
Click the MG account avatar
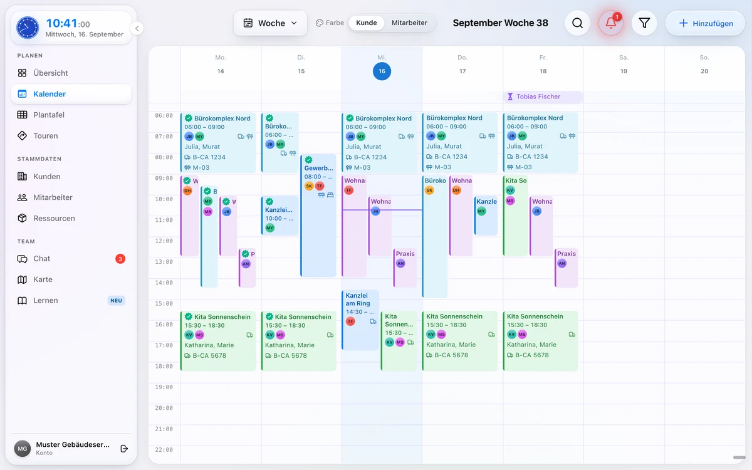pyautogui.click(x=23, y=449)
